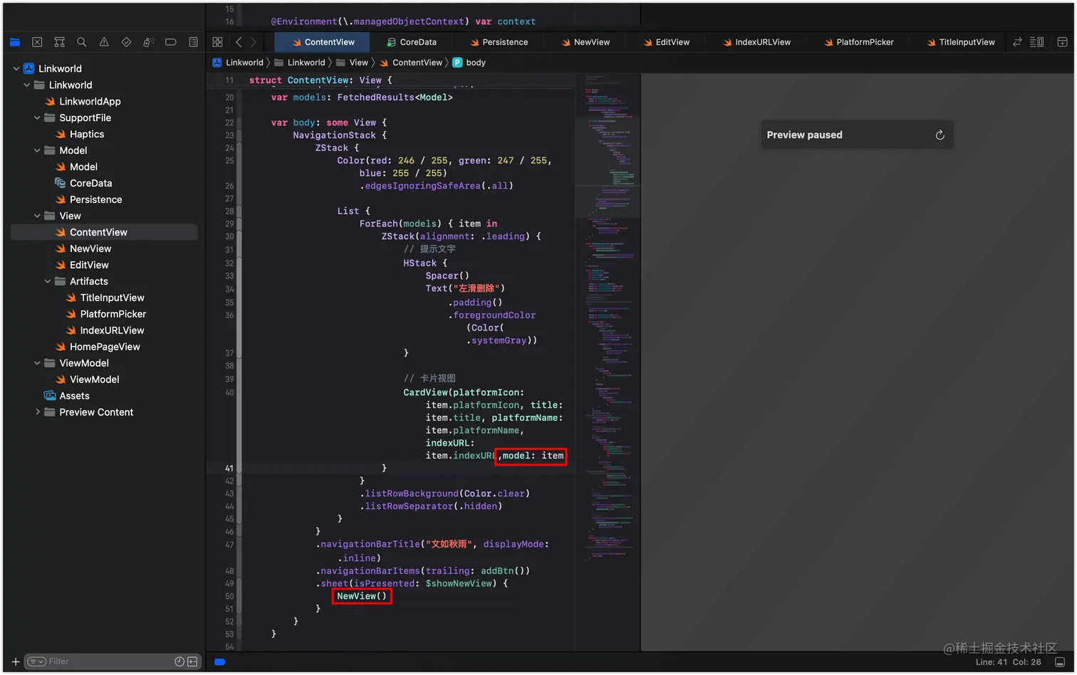Switch to the IndexURLView tab
The width and height of the screenshot is (1077, 675).
pyautogui.click(x=756, y=42)
